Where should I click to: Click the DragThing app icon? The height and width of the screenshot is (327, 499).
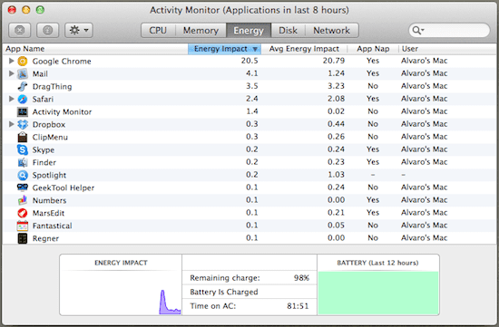[23, 86]
